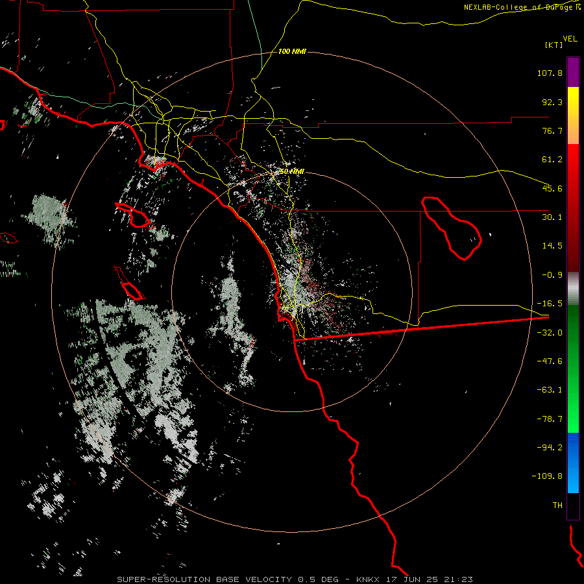584x584 pixels.
Task: Click the -16.5 legend value
Action: click(550, 304)
